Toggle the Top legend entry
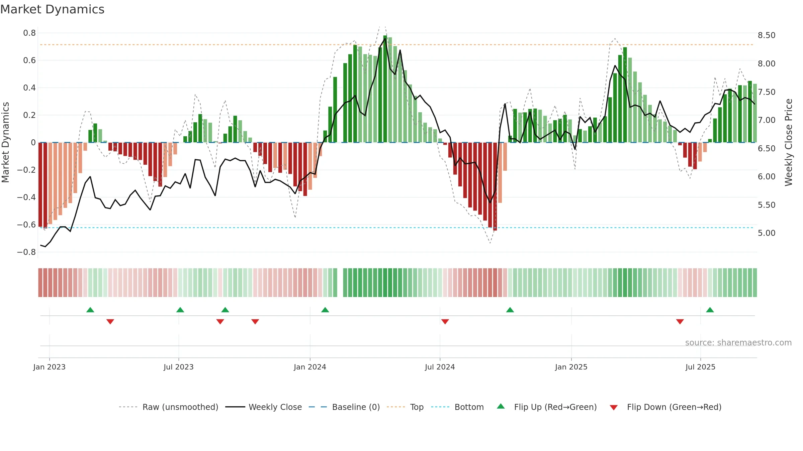803x451 pixels. (x=405, y=407)
